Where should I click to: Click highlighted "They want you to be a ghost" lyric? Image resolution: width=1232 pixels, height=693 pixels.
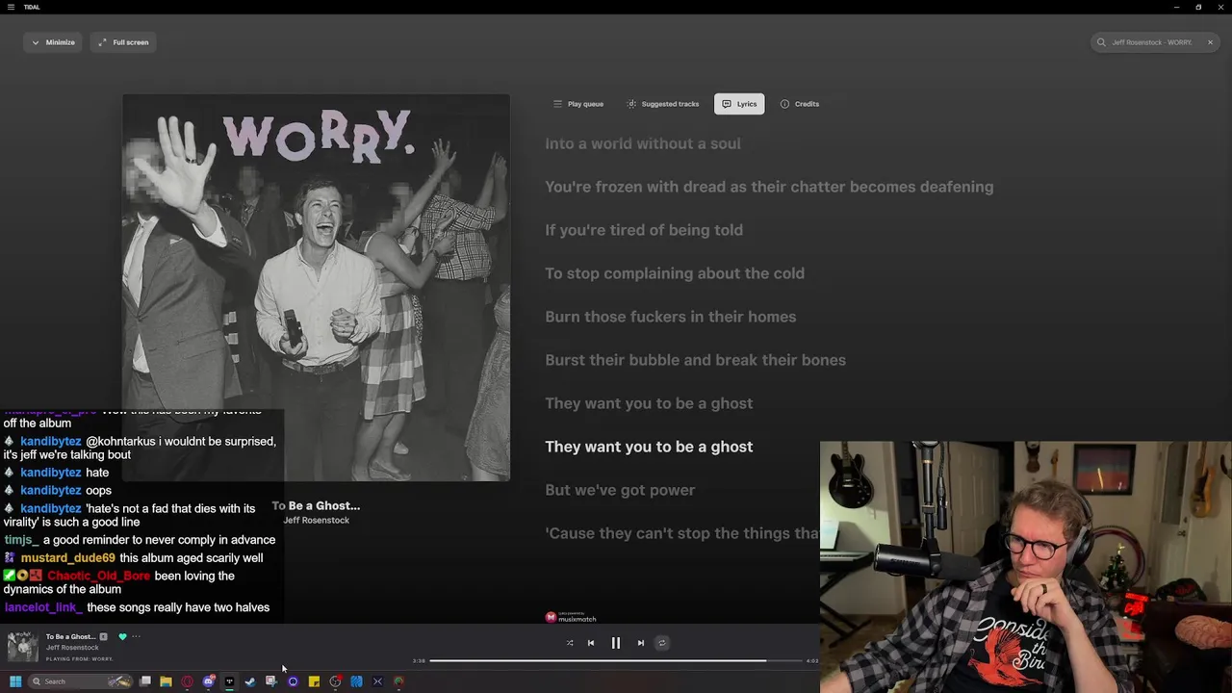click(649, 447)
